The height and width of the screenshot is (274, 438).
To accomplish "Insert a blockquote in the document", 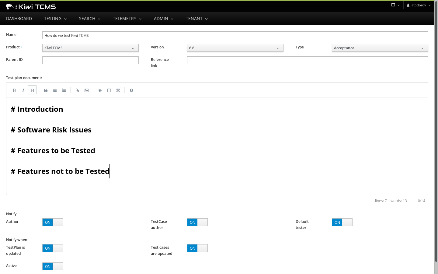I will (46, 90).
